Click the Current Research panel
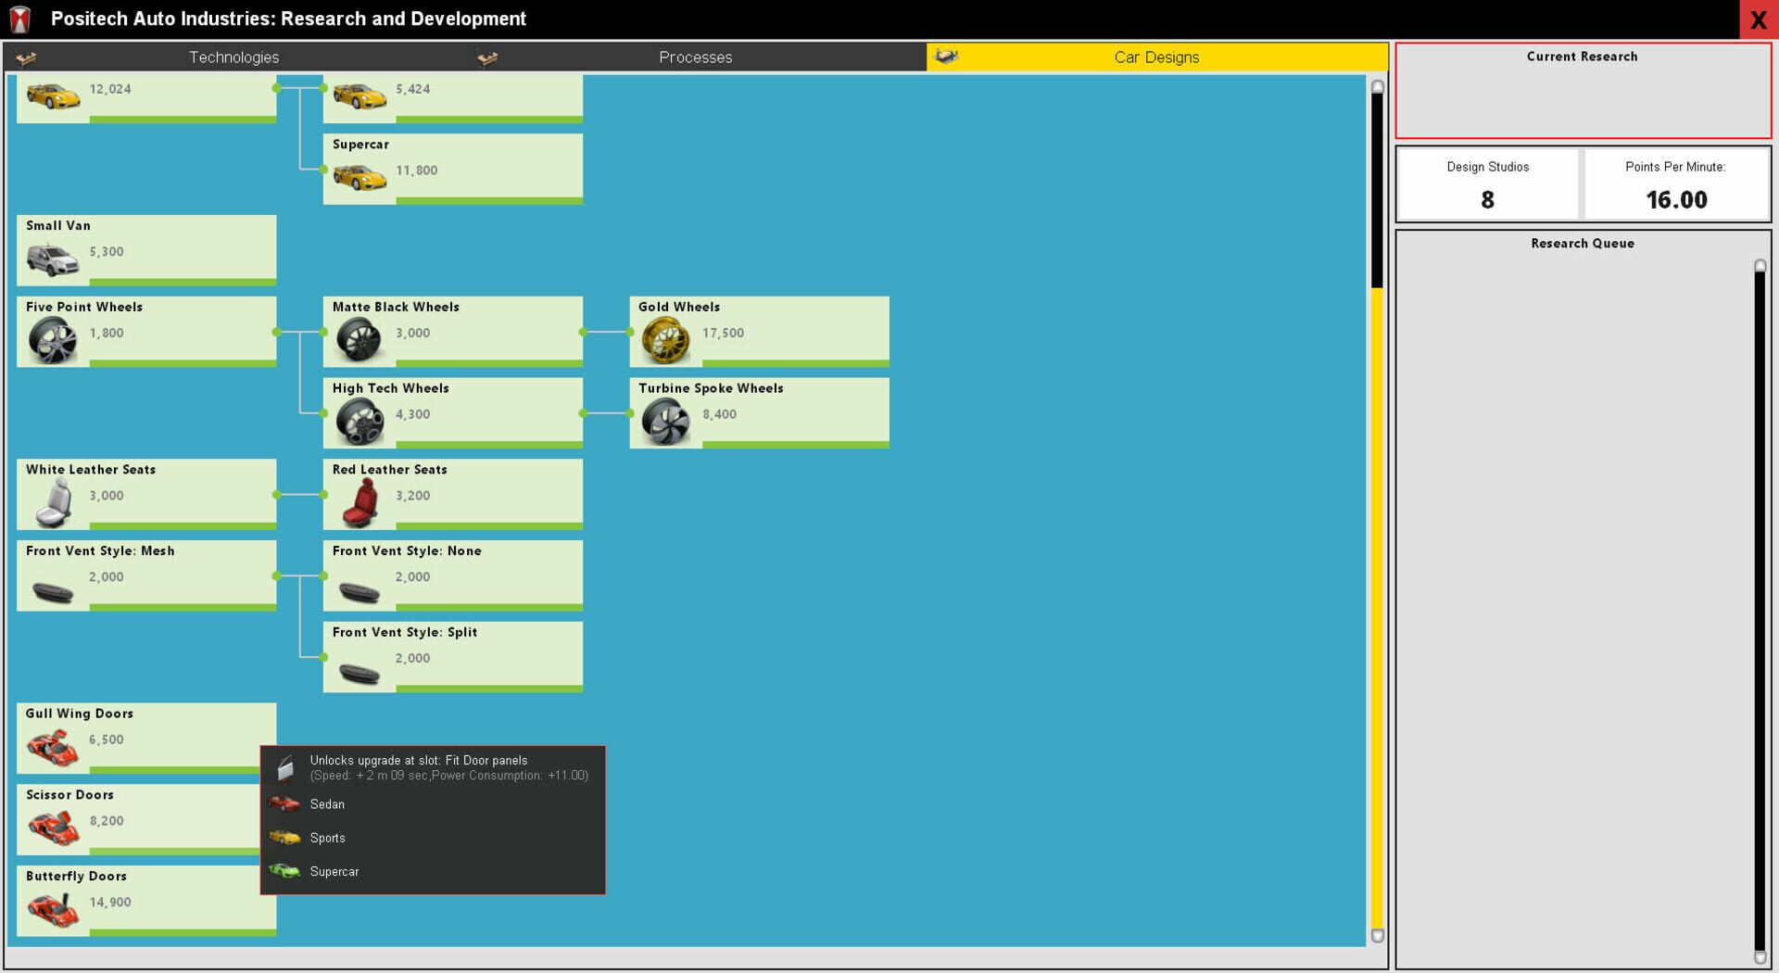 click(1583, 90)
